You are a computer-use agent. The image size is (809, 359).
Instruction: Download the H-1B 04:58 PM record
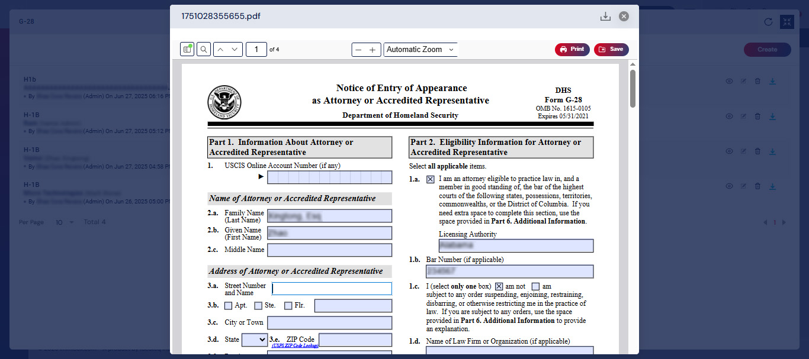[772, 151]
